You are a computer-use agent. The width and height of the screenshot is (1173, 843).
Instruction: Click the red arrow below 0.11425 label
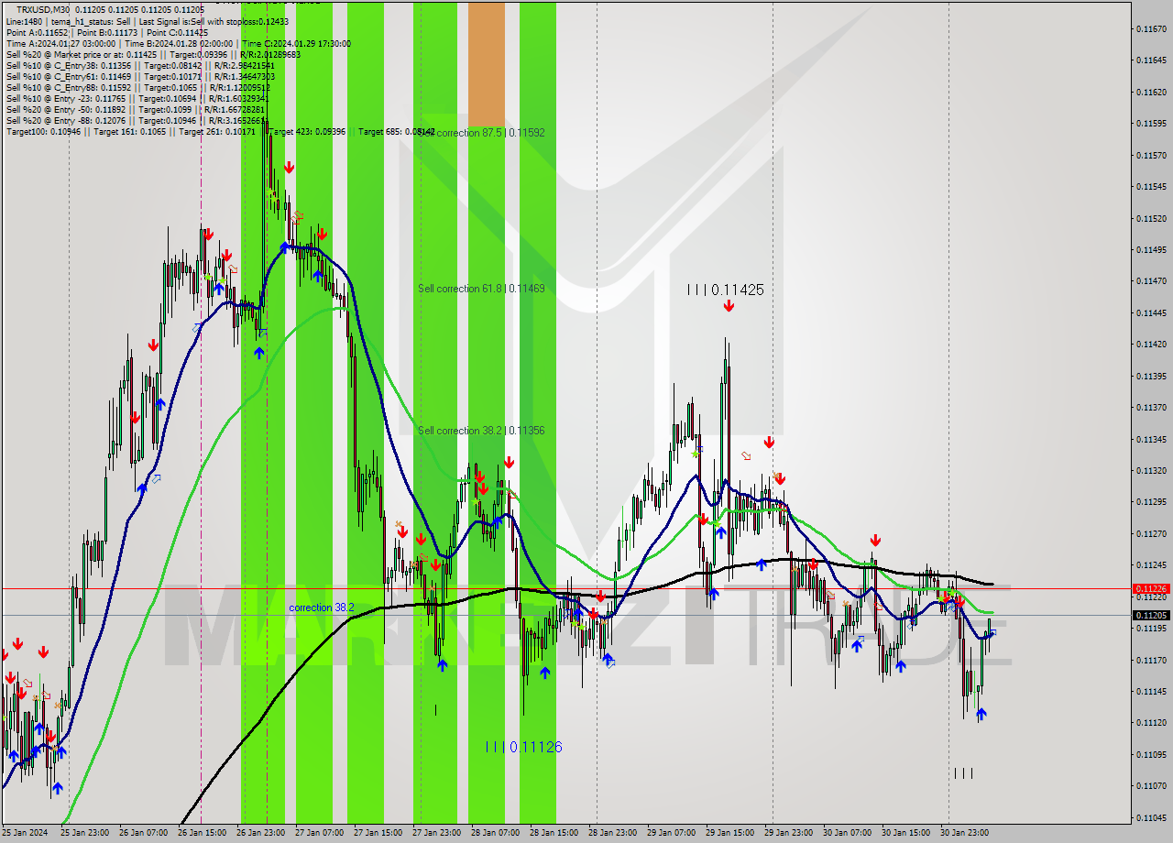(x=728, y=307)
